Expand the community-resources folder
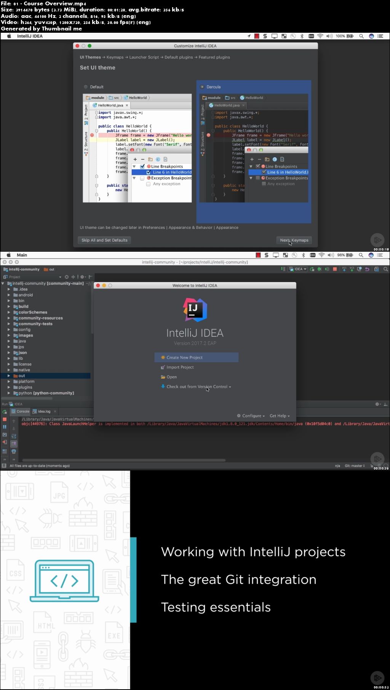Image resolution: width=390 pixels, height=690 pixels. pos(9,318)
